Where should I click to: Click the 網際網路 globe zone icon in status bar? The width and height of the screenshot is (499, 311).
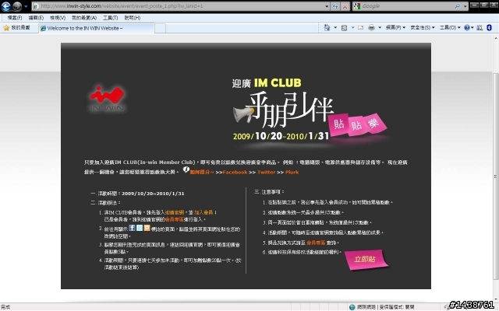pos(352,307)
